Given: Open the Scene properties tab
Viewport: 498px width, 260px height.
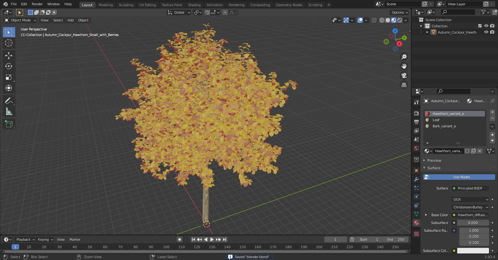Looking at the screenshot, I should 416,139.
